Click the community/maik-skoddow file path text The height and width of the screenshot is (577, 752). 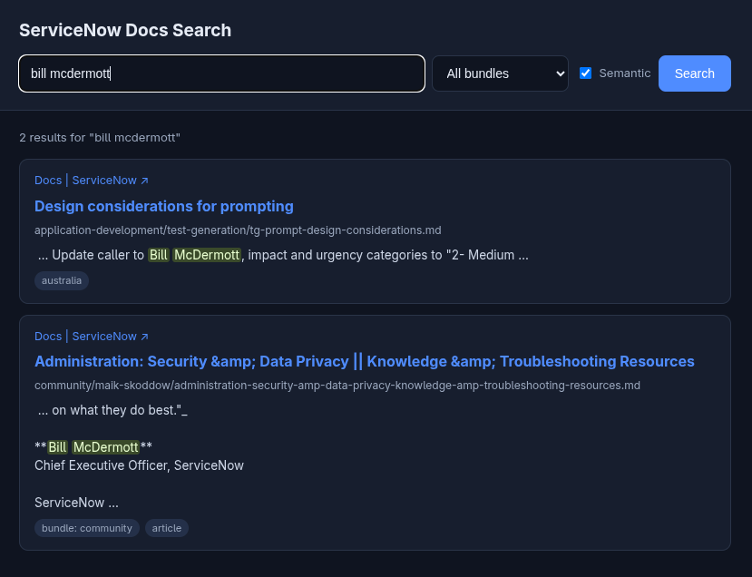[337, 386]
